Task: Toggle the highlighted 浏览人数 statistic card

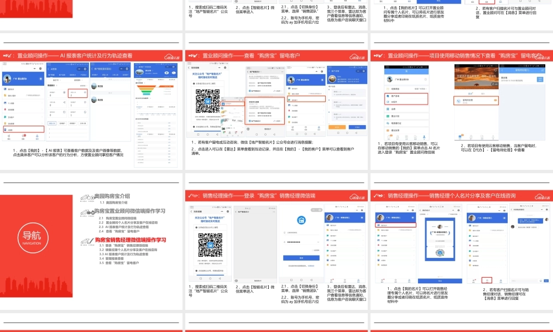Action: (78, 94)
